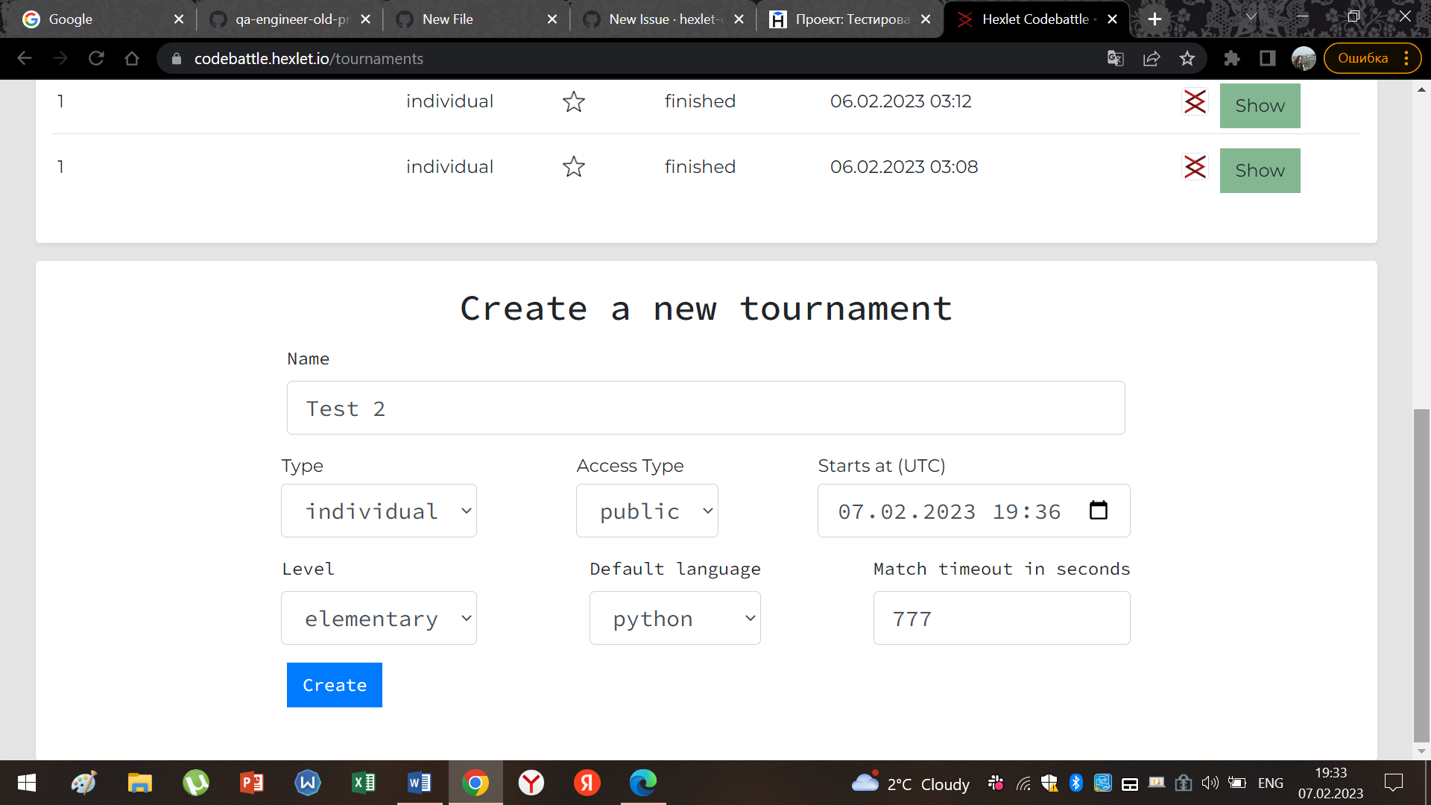Click the Codebattle icon beside 03:12 row
Image resolution: width=1431 pixels, height=805 pixels.
[1195, 102]
